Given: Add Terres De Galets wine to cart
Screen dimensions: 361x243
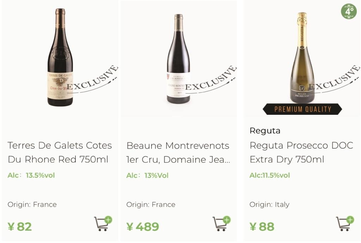Looking at the screenshot, I should (x=103, y=224).
